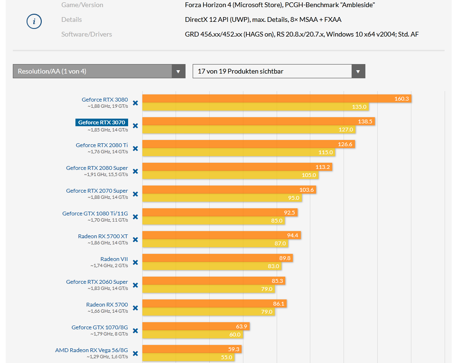This screenshot has width=456, height=363.
Task: Click the X icon next to Radeon RX 5700
Action: [x=135, y=308]
